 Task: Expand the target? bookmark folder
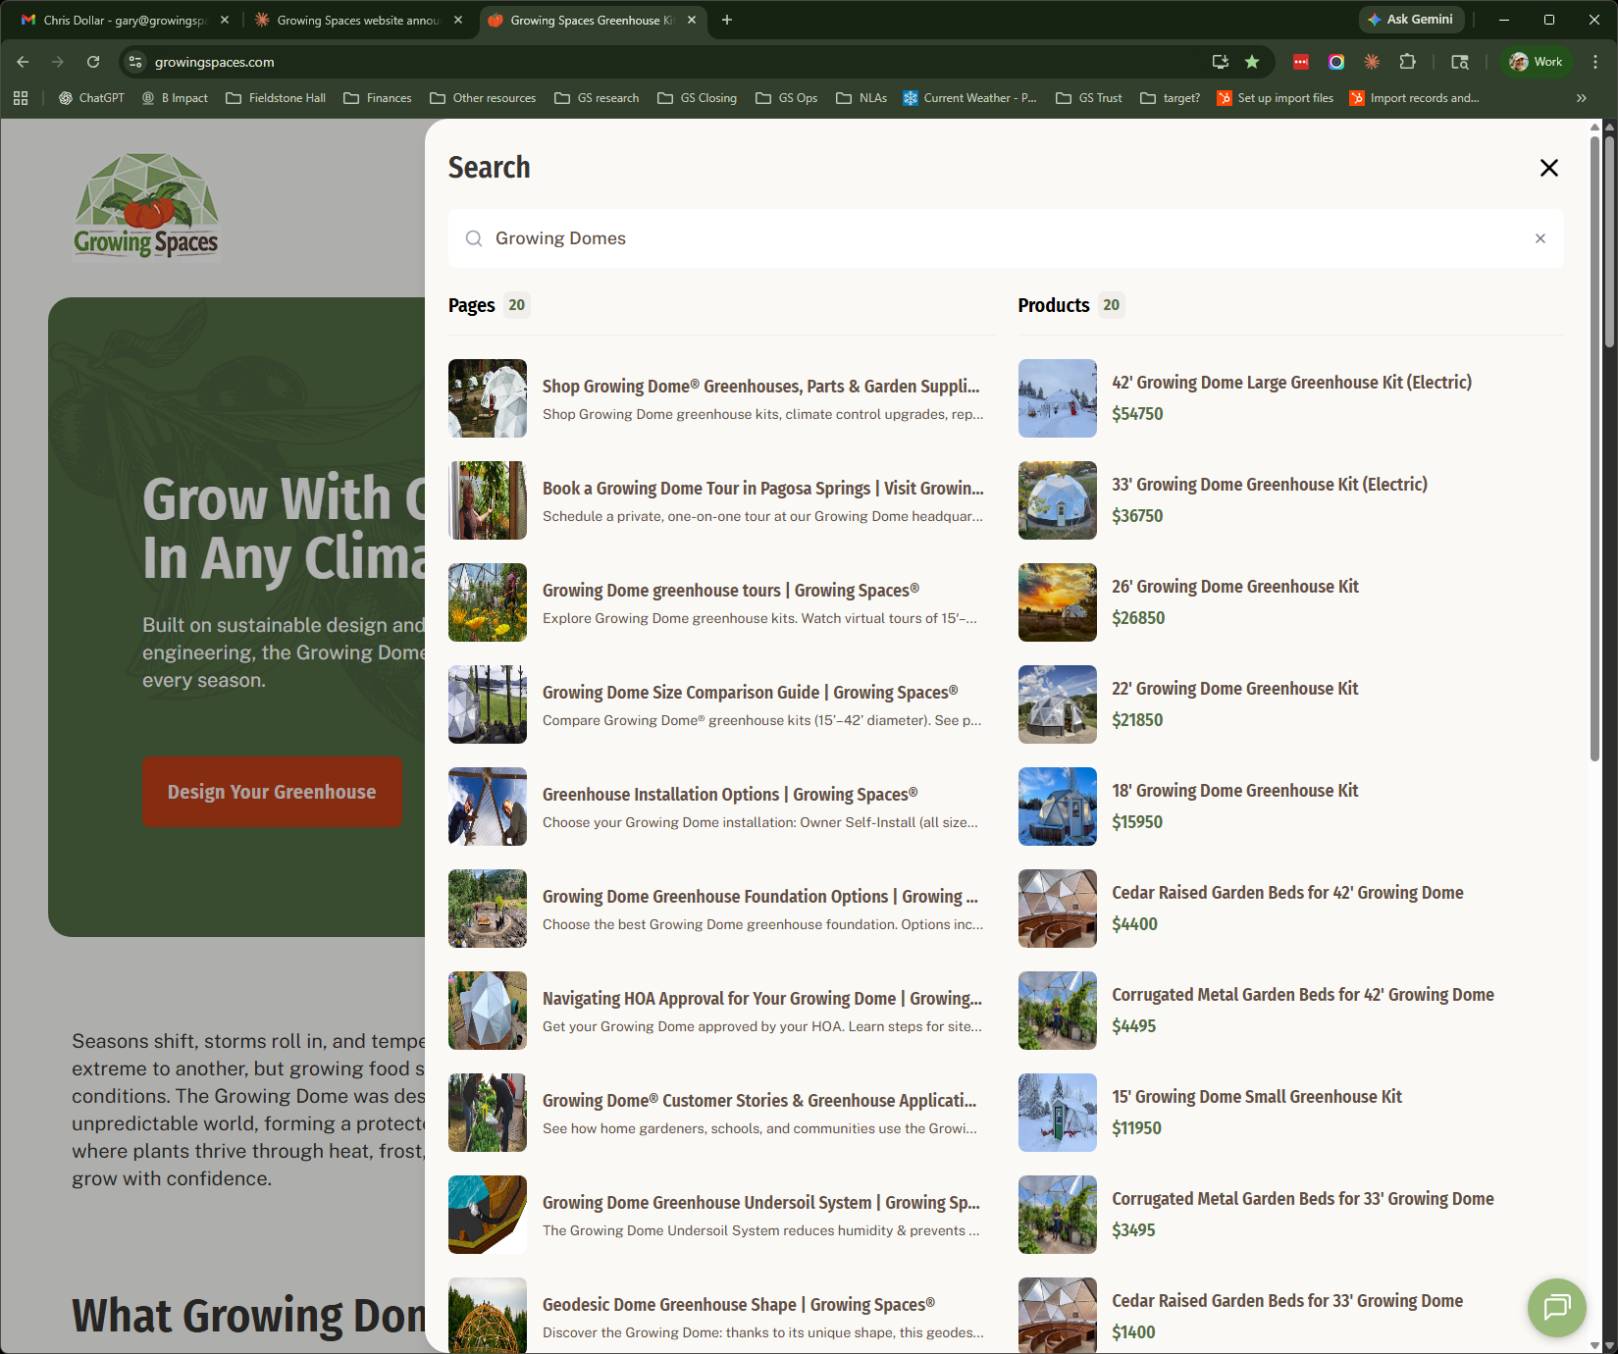tap(1171, 98)
